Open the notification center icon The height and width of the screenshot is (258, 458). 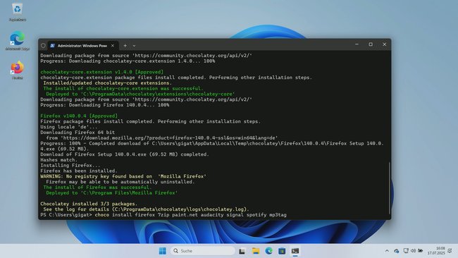450,251
